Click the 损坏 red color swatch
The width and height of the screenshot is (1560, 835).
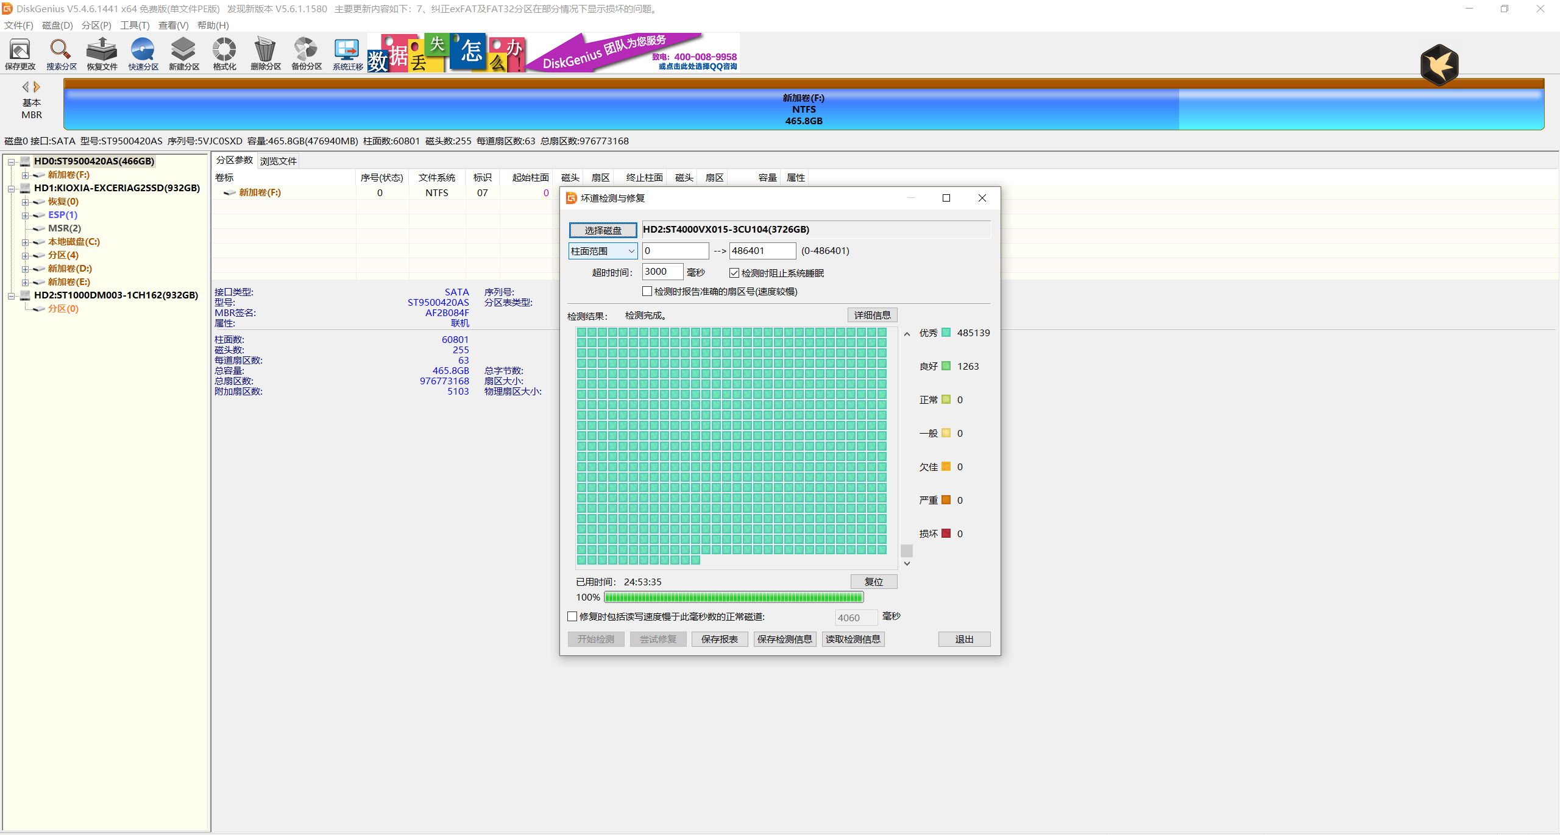tap(946, 534)
